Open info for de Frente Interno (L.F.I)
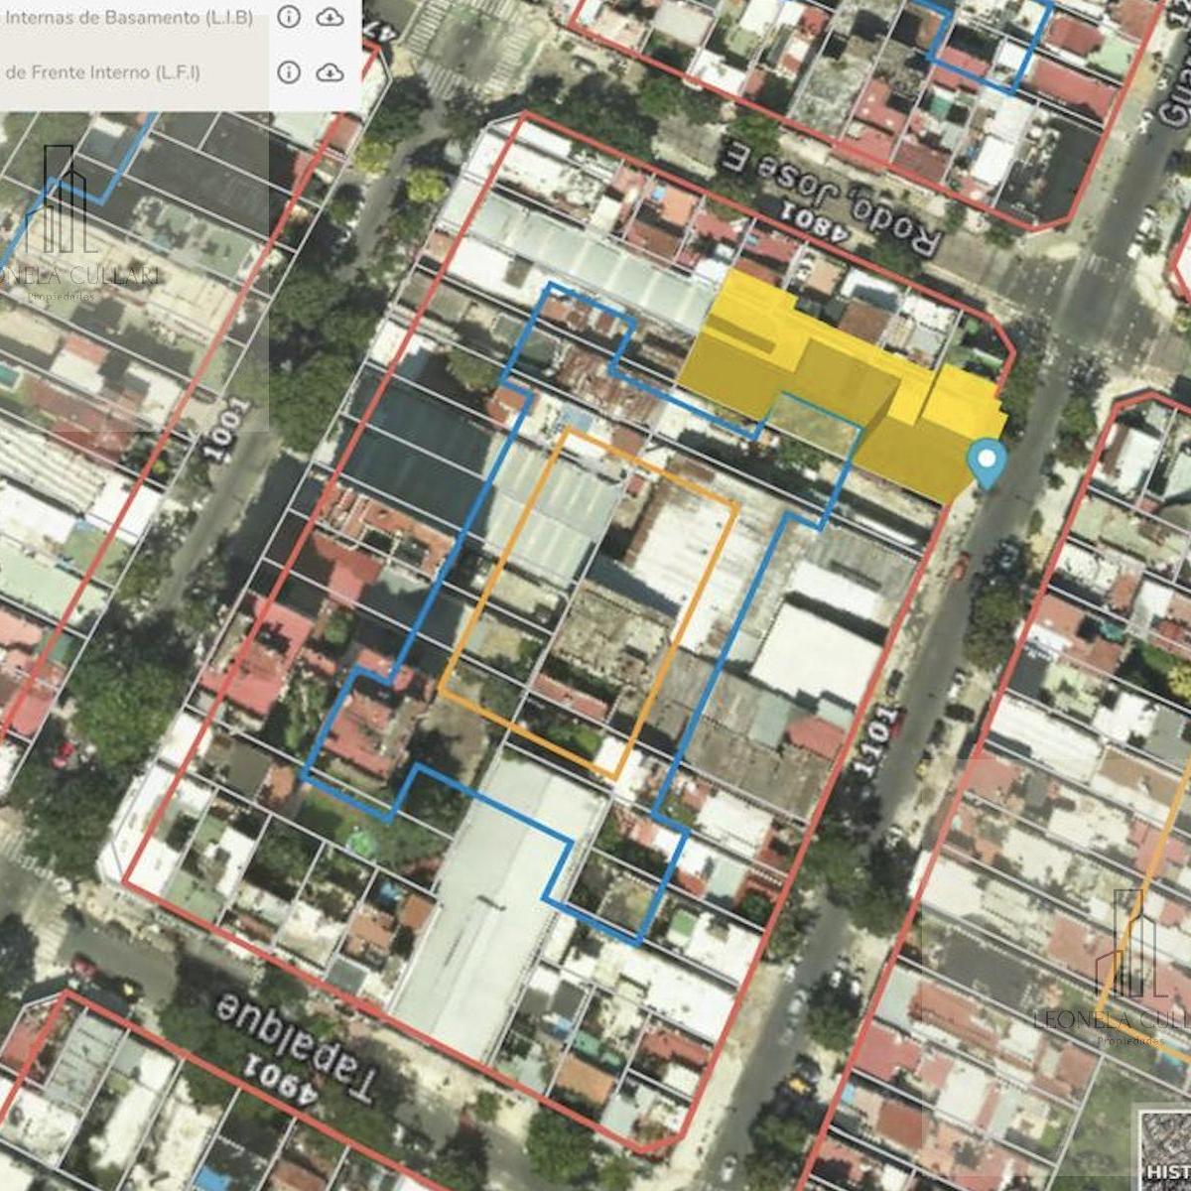This screenshot has height=1191, width=1191. [x=288, y=72]
